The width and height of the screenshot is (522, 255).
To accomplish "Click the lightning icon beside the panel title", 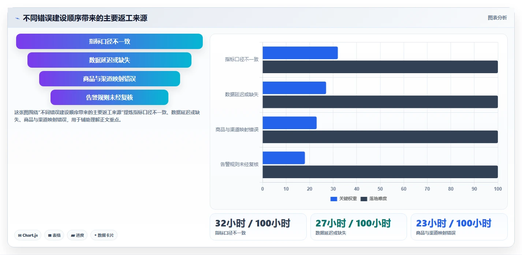I will (x=17, y=18).
